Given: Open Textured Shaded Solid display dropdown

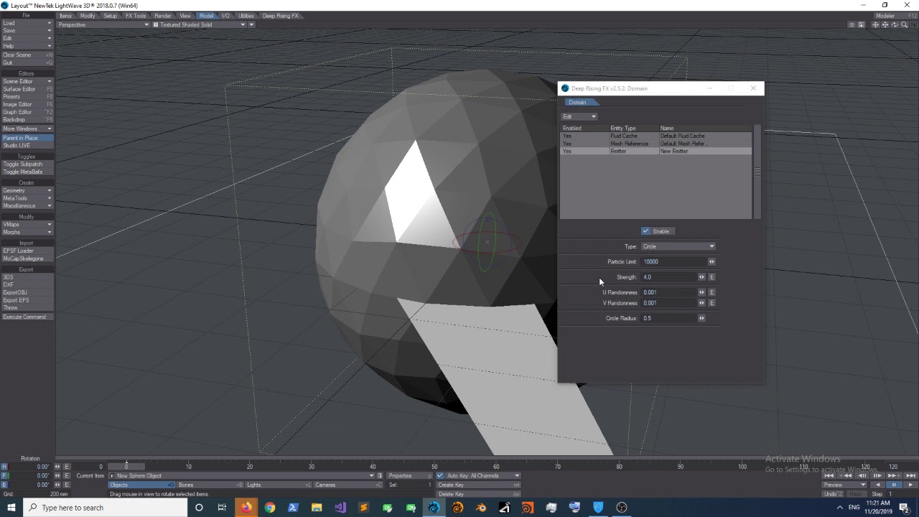Looking at the screenshot, I should point(199,24).
